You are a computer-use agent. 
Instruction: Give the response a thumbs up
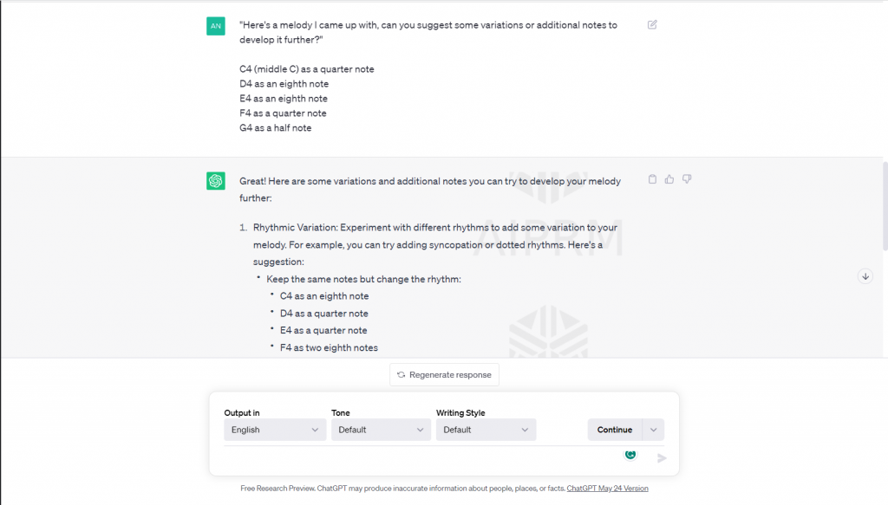click(669, 179)
